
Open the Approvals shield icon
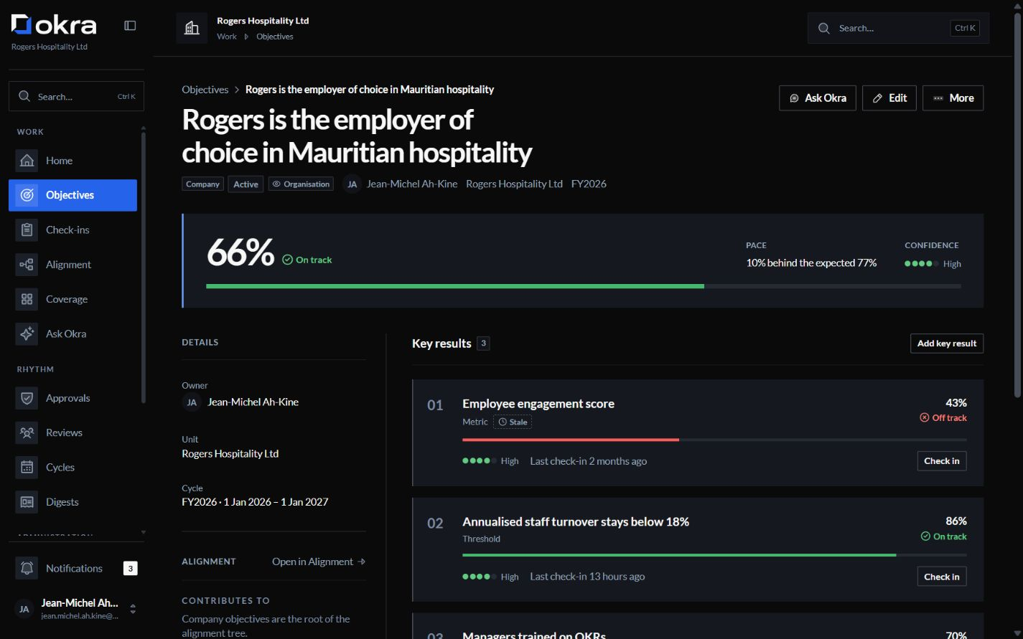[27, 398]
